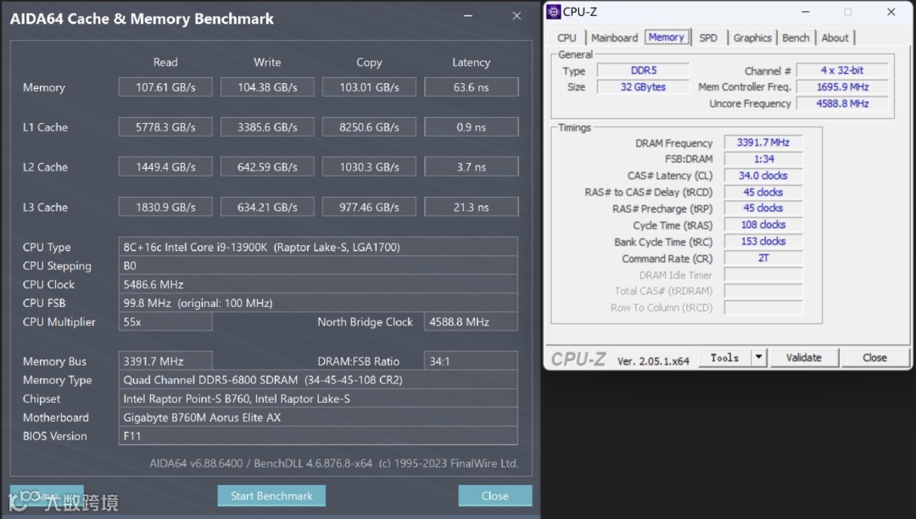Viewport: 916px width, 519px height.
Task: Click the Memory Type Quad Channel DDR5-6800 field
Action: [318, 380]
